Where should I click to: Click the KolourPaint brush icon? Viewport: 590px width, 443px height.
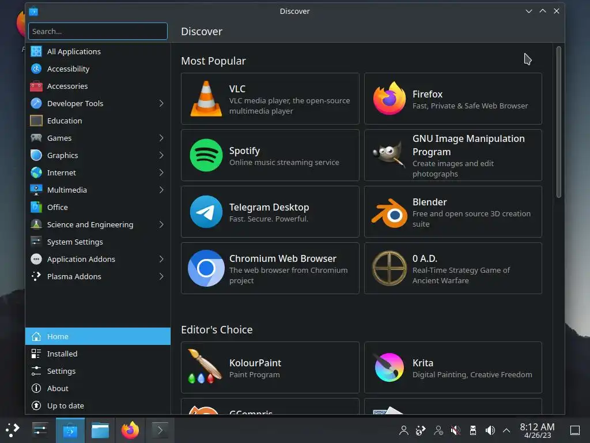point(205,366)
